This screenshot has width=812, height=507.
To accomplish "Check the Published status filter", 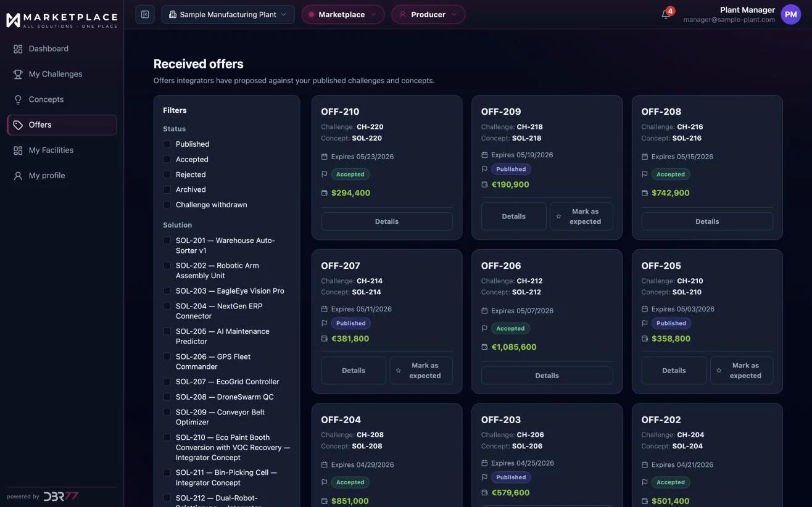I will pos(167,144).
